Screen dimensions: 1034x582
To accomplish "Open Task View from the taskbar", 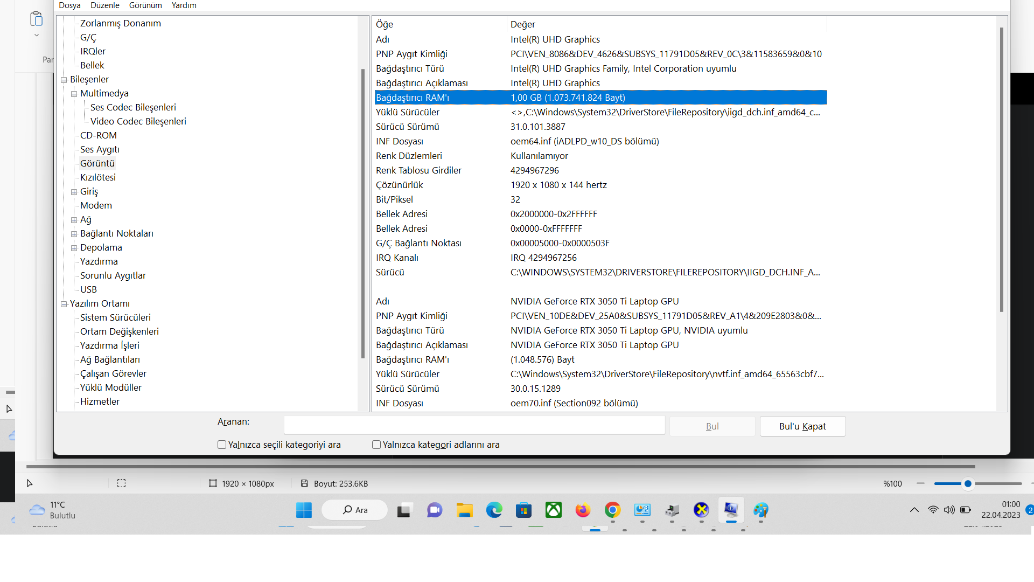I will (405, 510).
